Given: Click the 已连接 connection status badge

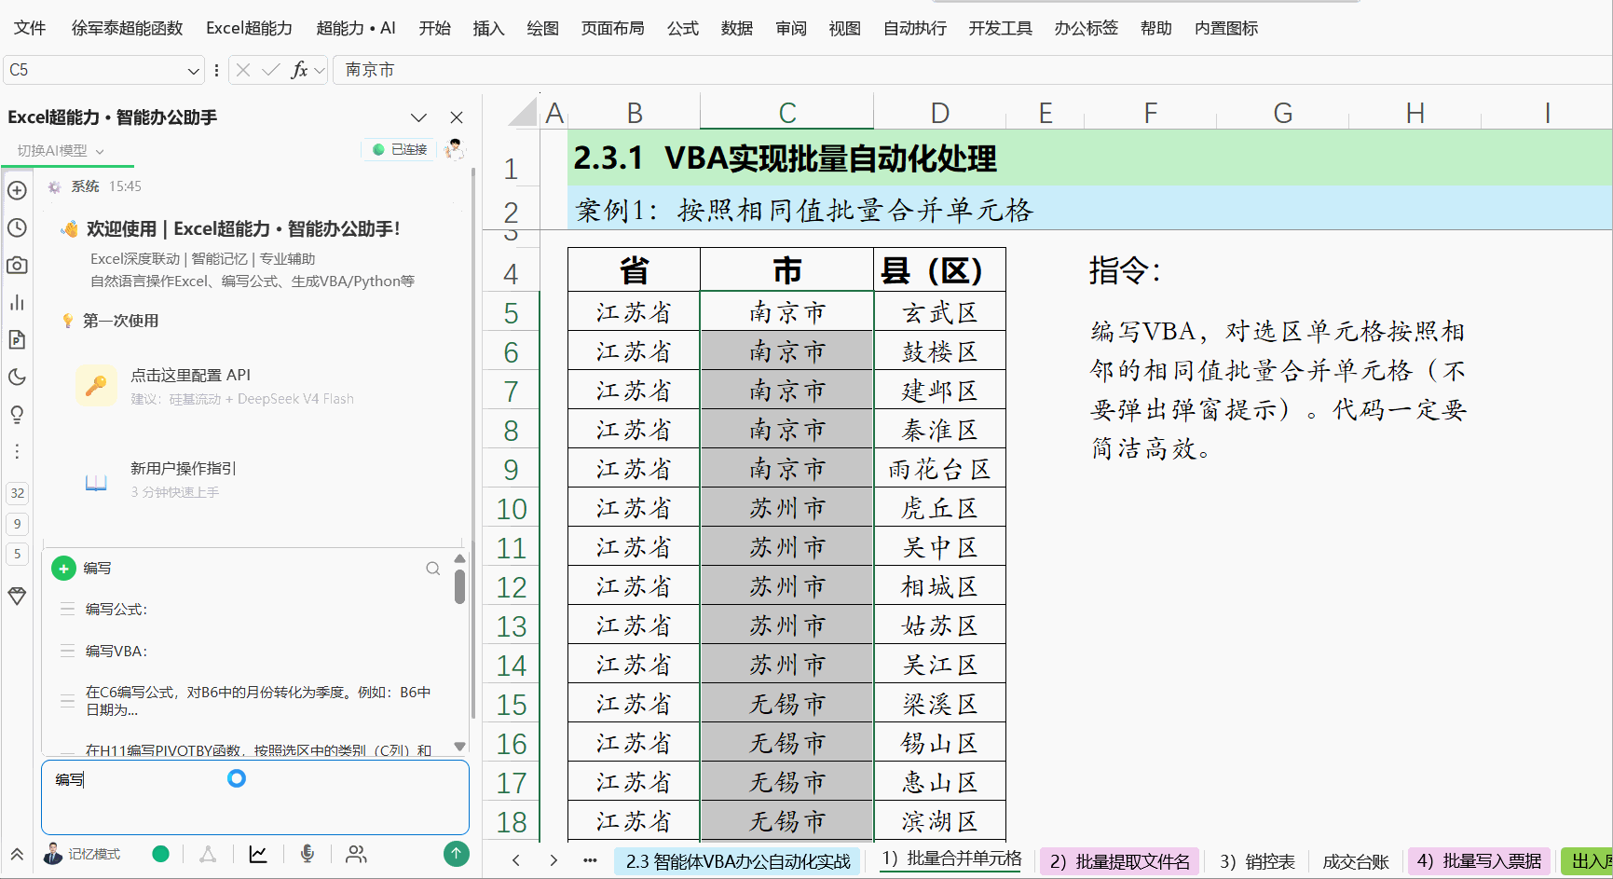Looking at the screenshot, I should pos(400,149).
